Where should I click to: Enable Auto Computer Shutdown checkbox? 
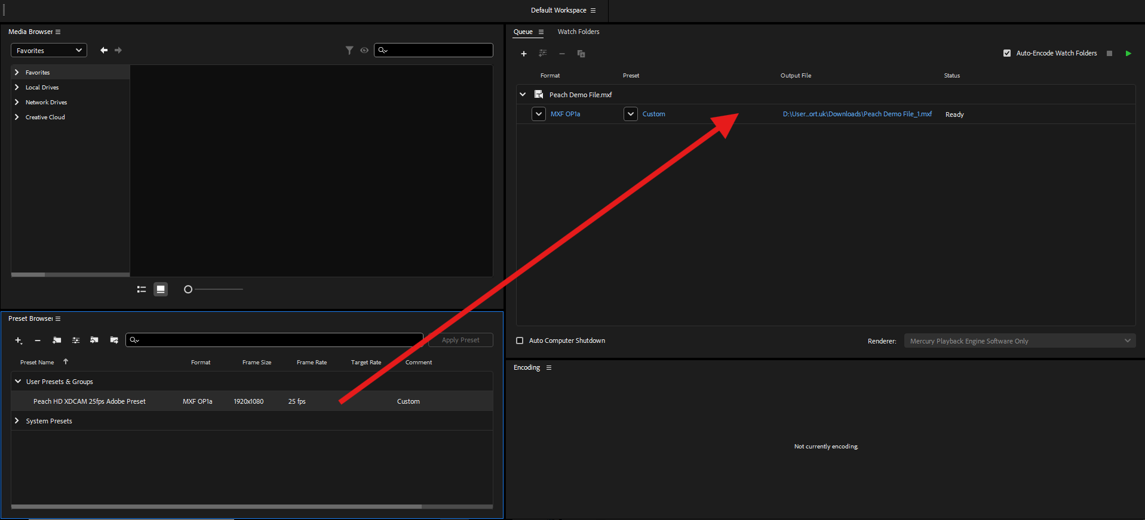click(x=520, y=341)
